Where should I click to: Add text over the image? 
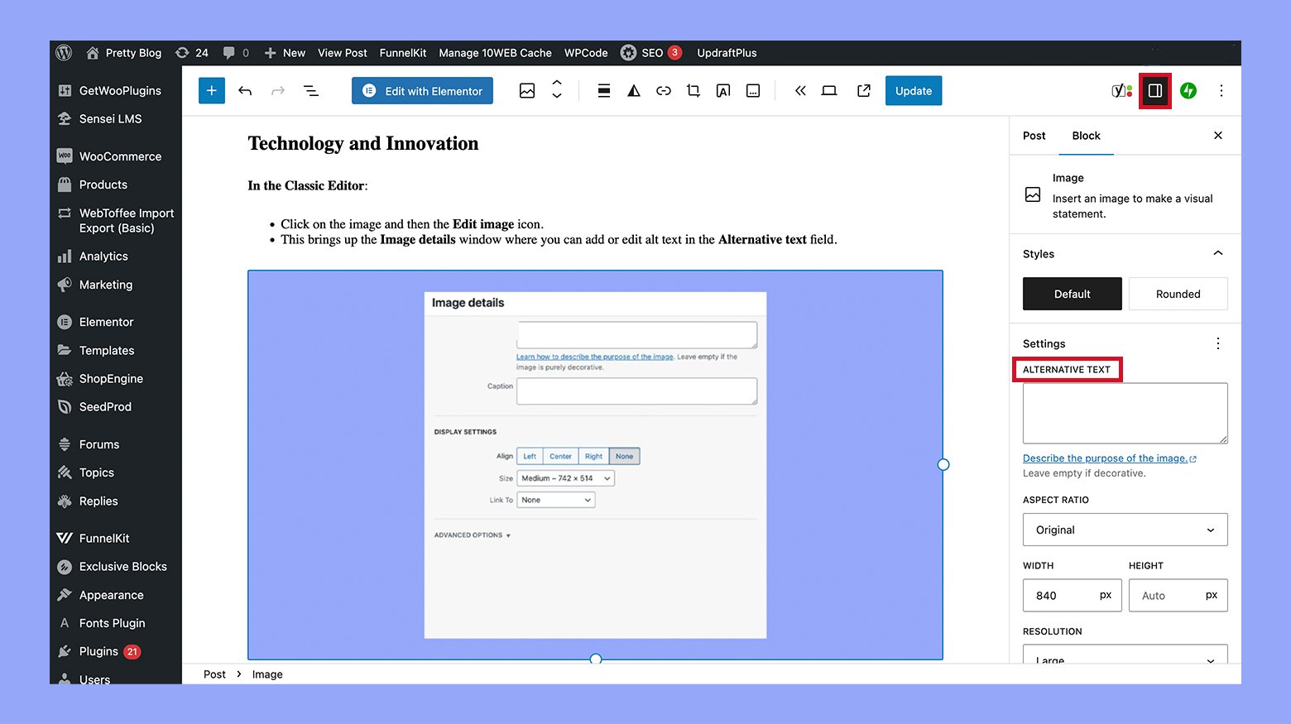coord(723,90)
